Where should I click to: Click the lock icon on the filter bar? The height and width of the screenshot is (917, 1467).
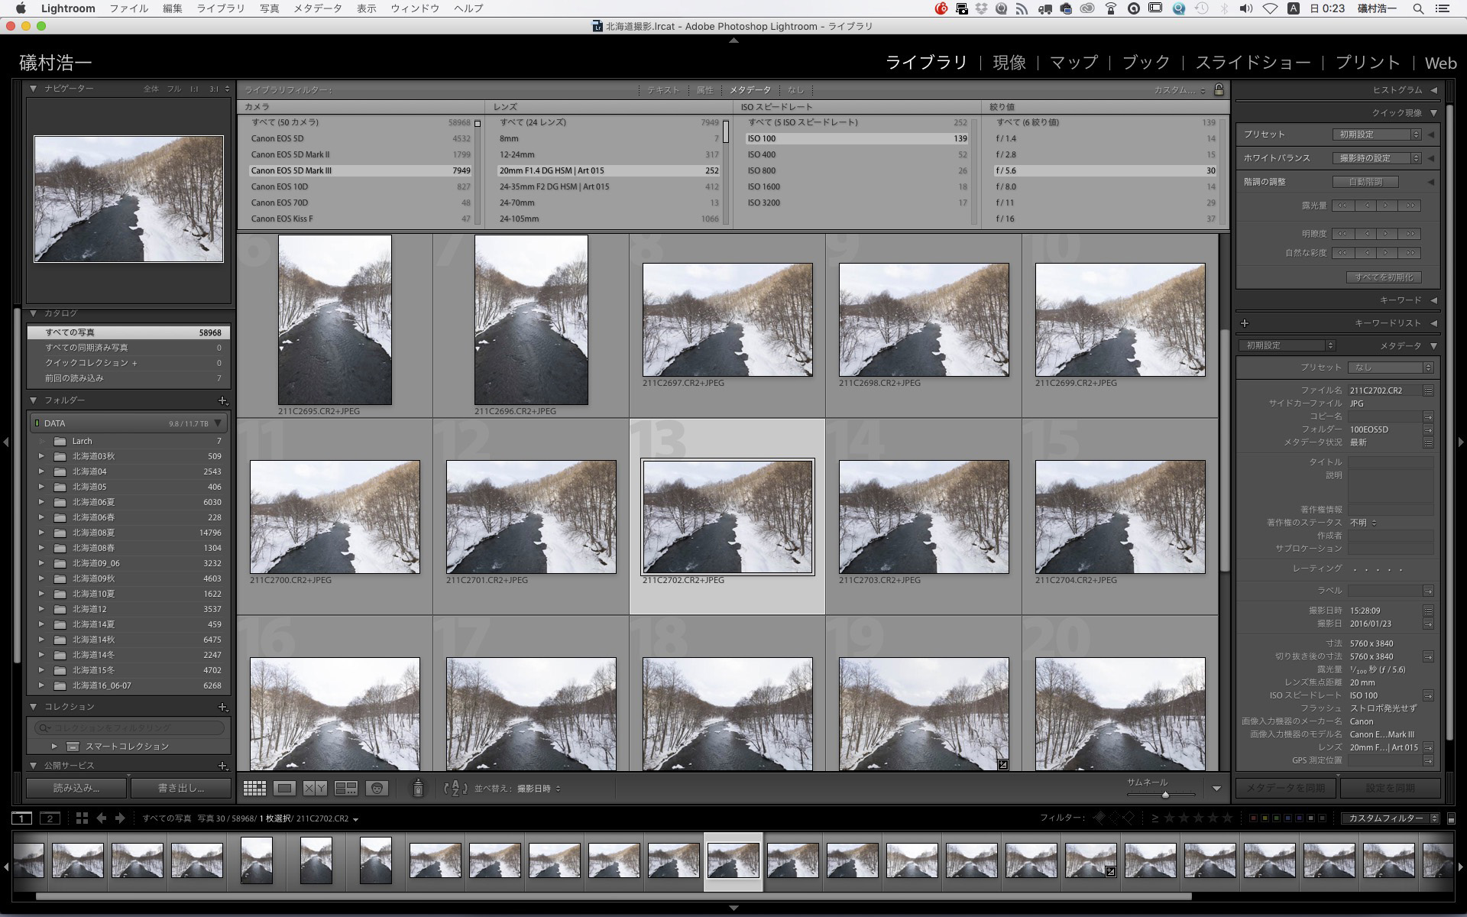1219,89
